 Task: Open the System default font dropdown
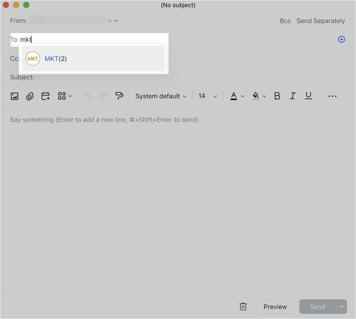point(161,96)
